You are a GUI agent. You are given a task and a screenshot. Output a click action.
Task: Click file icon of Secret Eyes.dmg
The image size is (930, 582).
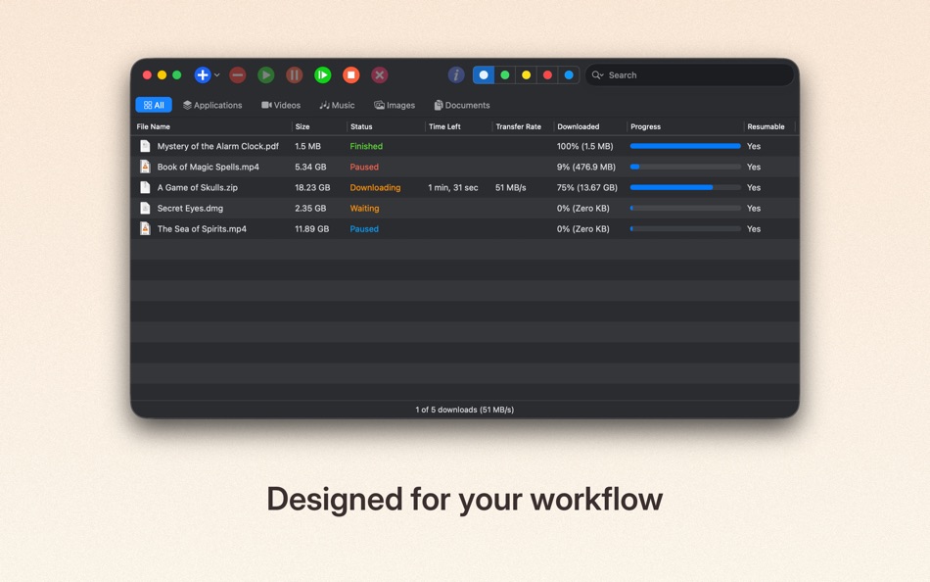click(x=145, y=209)
